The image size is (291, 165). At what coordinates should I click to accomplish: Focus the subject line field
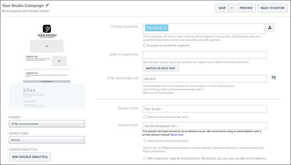click(x=205, y=55)
